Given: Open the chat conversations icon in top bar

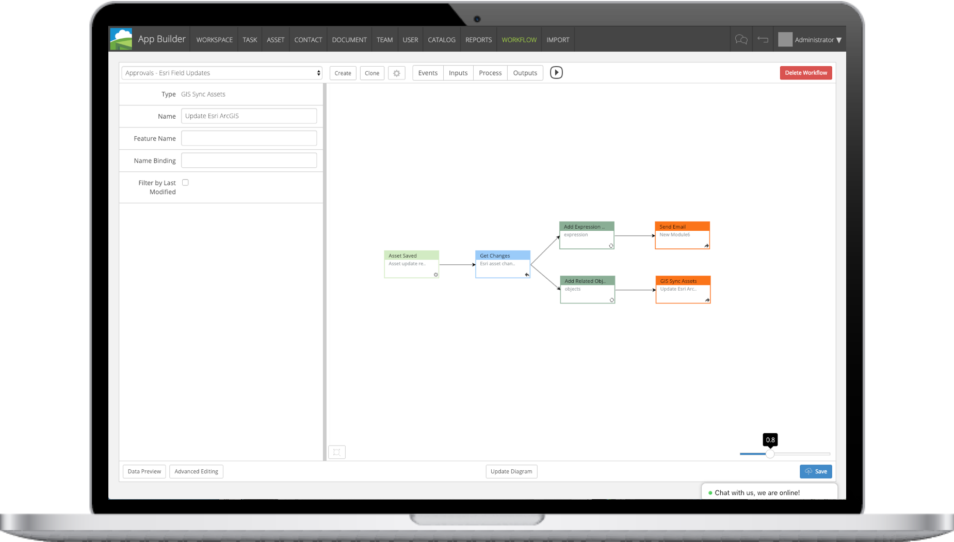Looking at the screenshot, I should 741,39.
